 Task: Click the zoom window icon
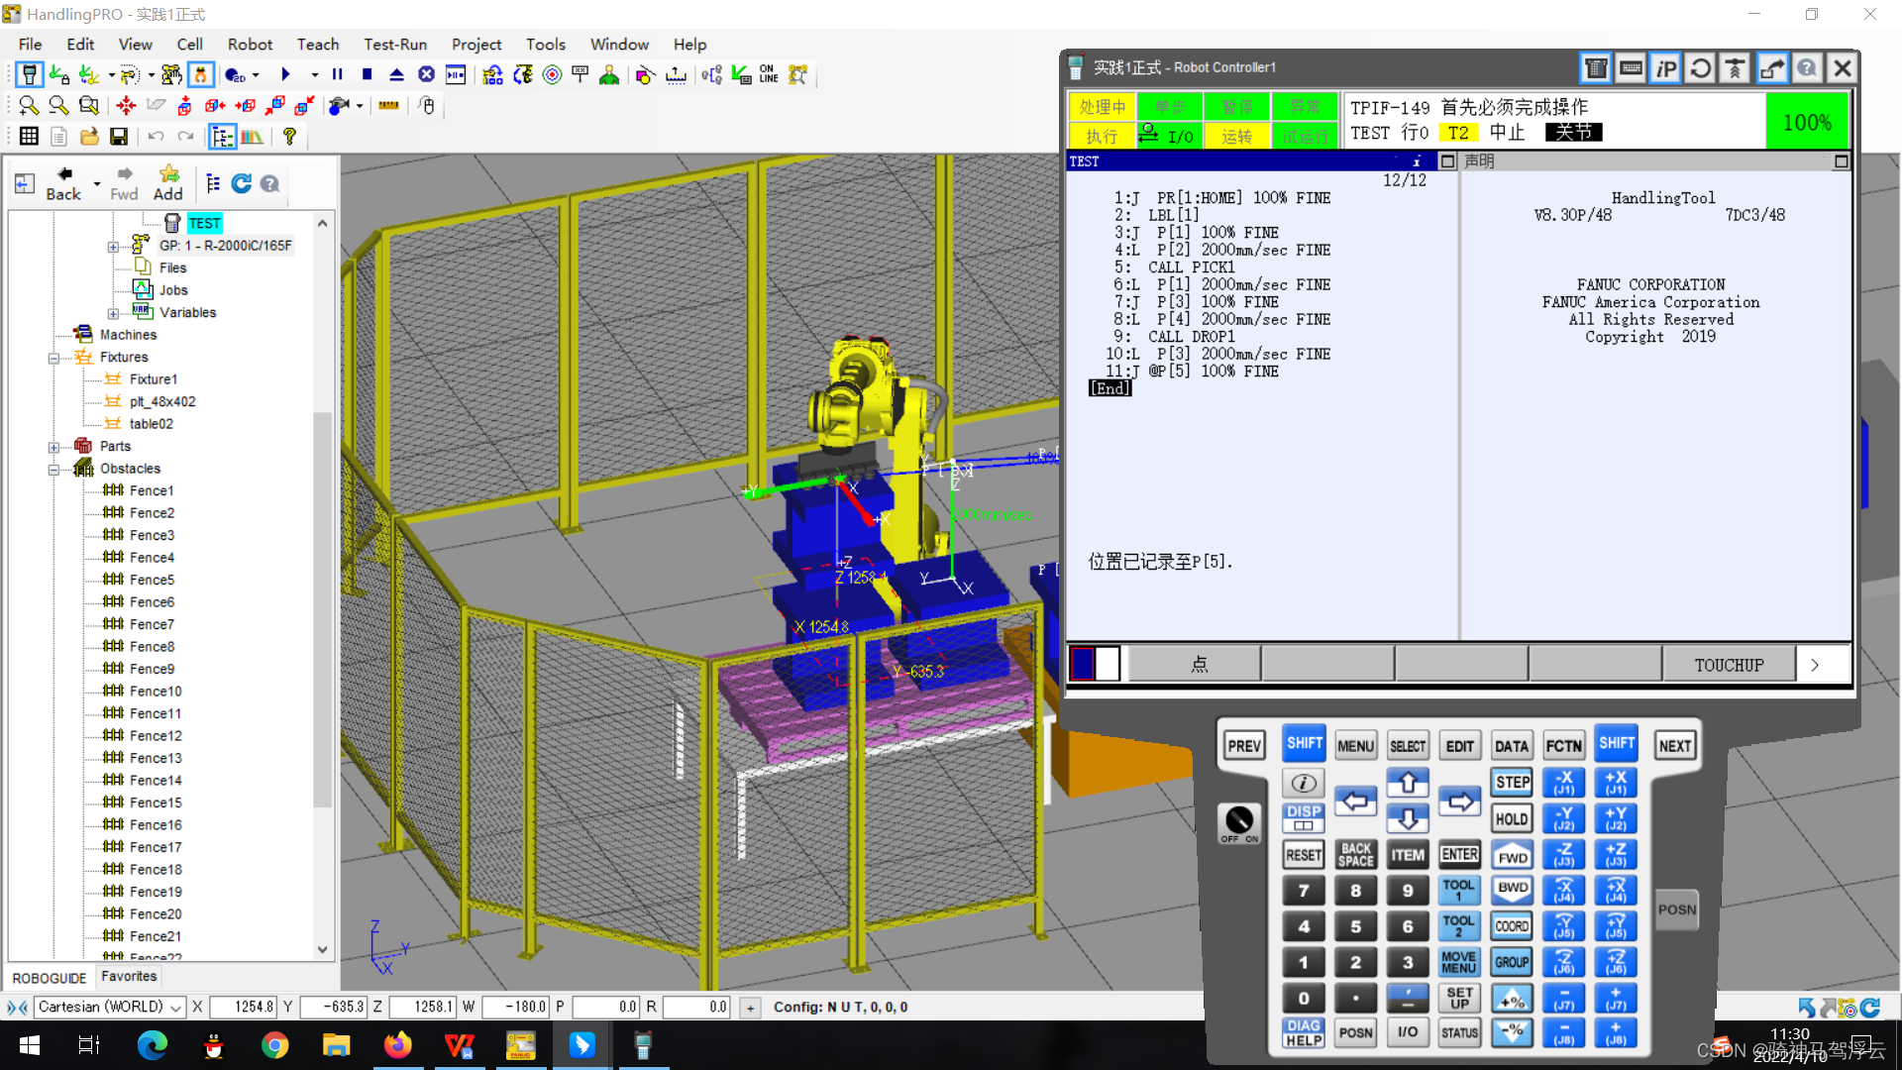[89, 105]
